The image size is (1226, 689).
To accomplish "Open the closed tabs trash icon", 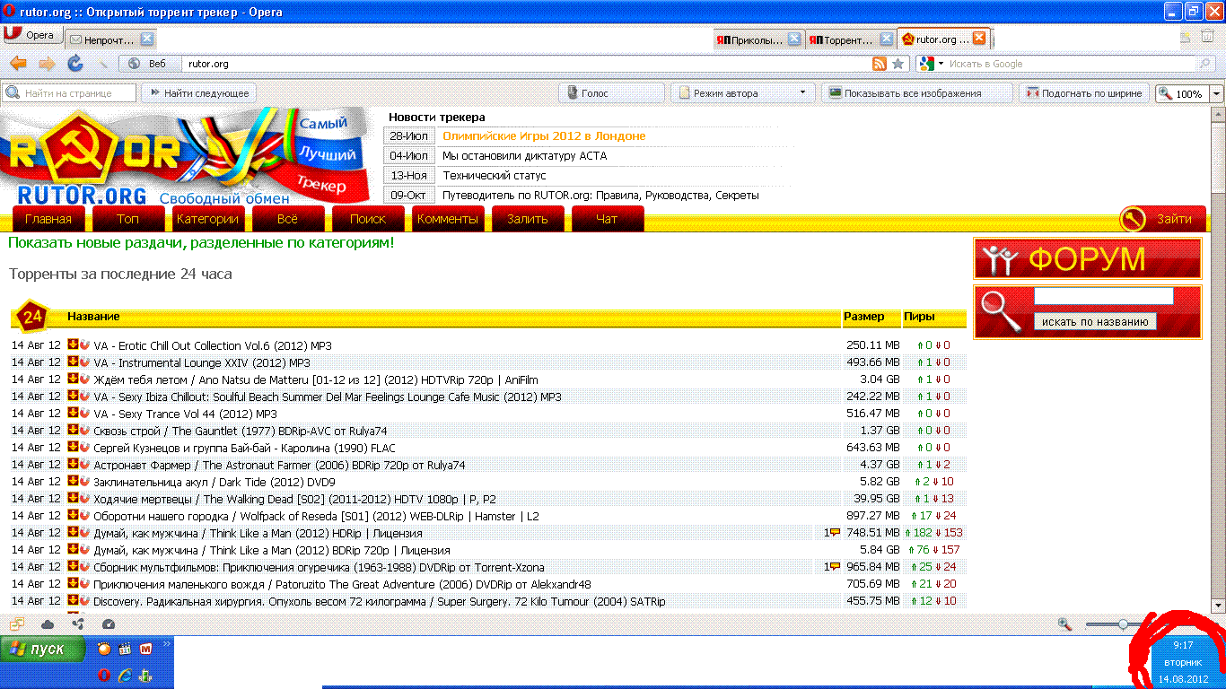I will (x=1208, y=37).
